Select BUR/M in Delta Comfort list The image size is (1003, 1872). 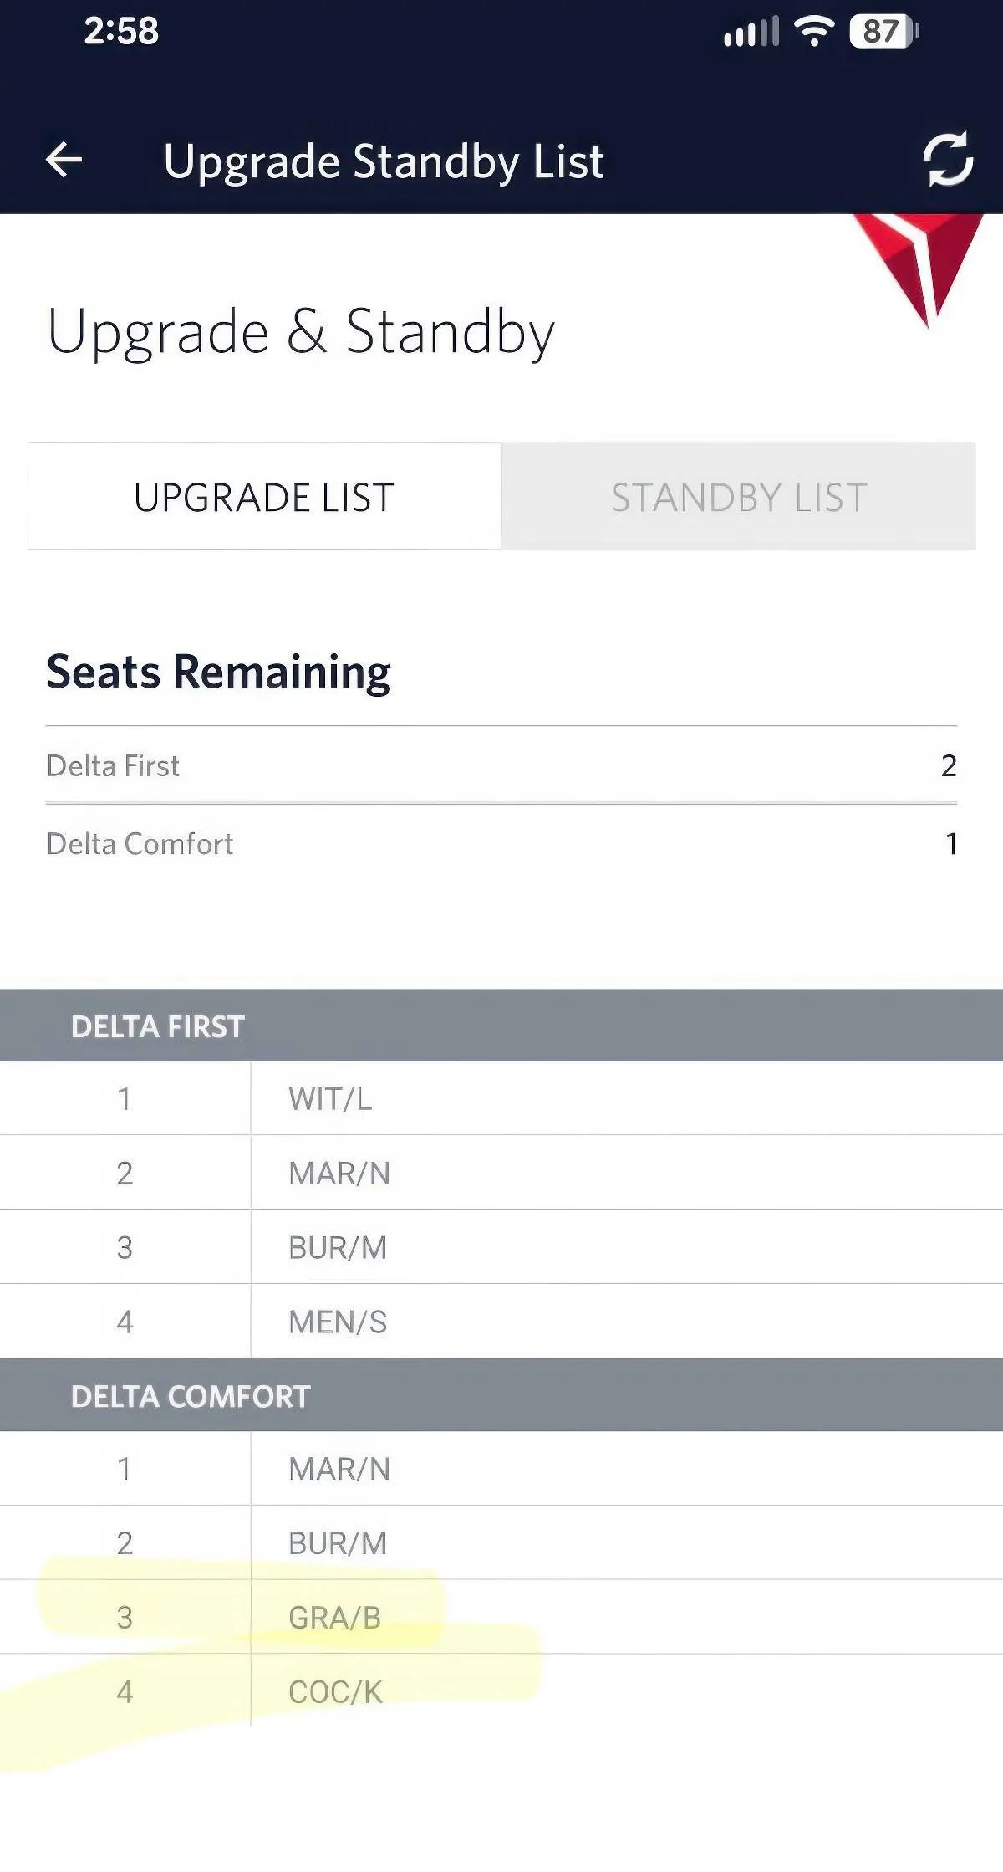point(338,1543)
